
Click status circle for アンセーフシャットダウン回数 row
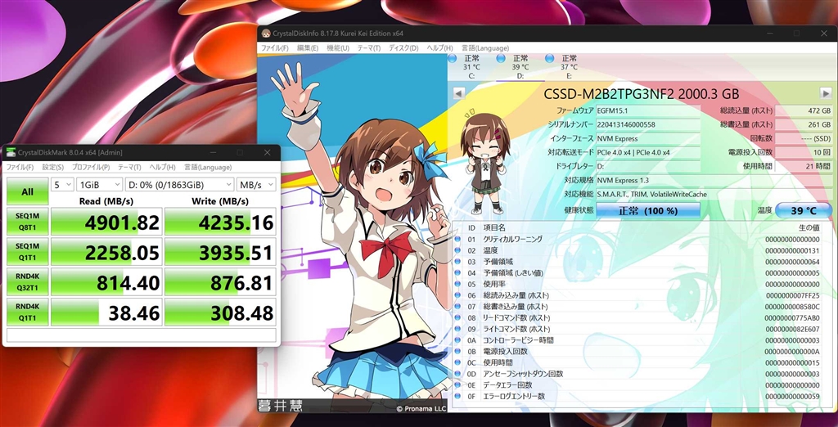pyautogui.click(x=457, y=374)
